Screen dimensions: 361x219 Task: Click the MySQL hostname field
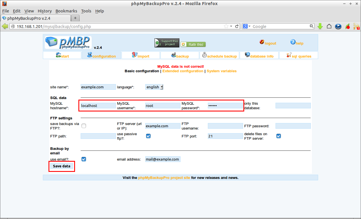98,106
